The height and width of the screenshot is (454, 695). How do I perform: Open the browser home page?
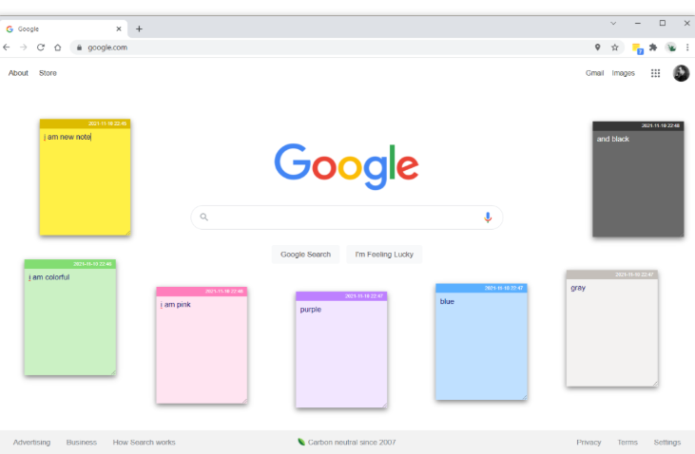pos(58,47)
